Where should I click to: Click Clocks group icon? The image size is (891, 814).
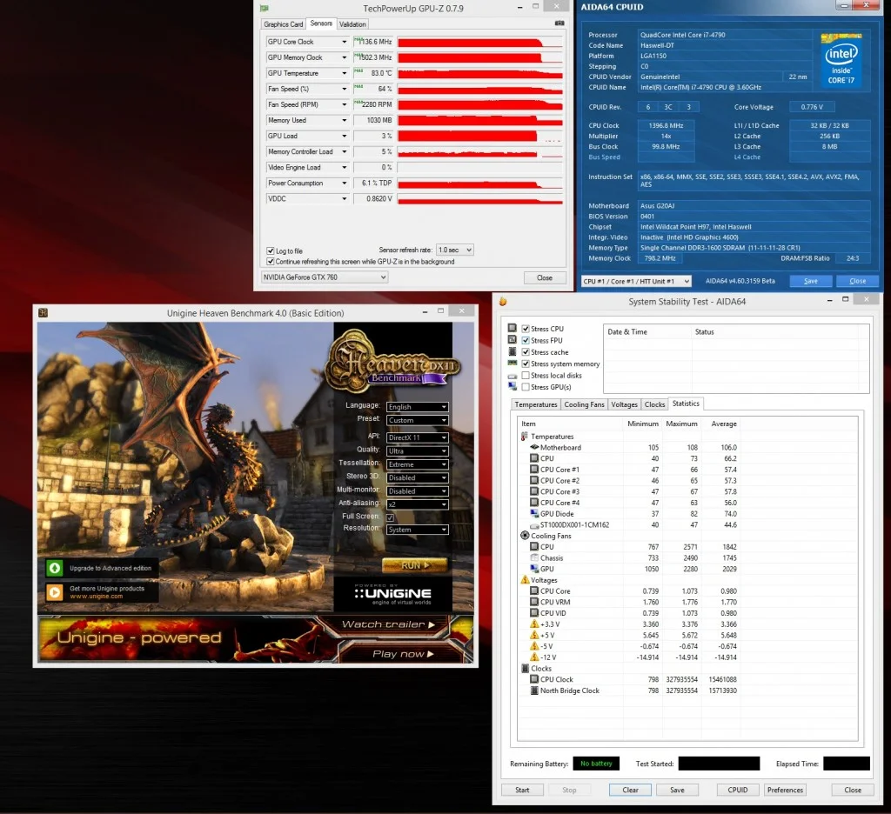[525, 669]
